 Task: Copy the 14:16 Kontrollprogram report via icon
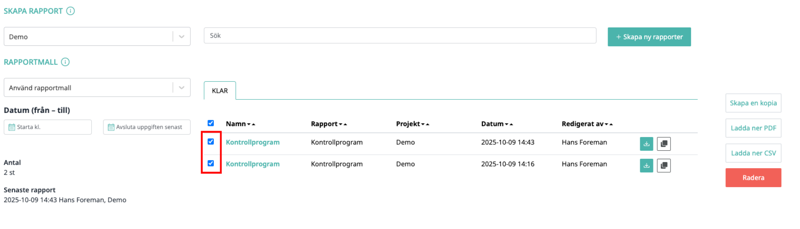[663, 166]
